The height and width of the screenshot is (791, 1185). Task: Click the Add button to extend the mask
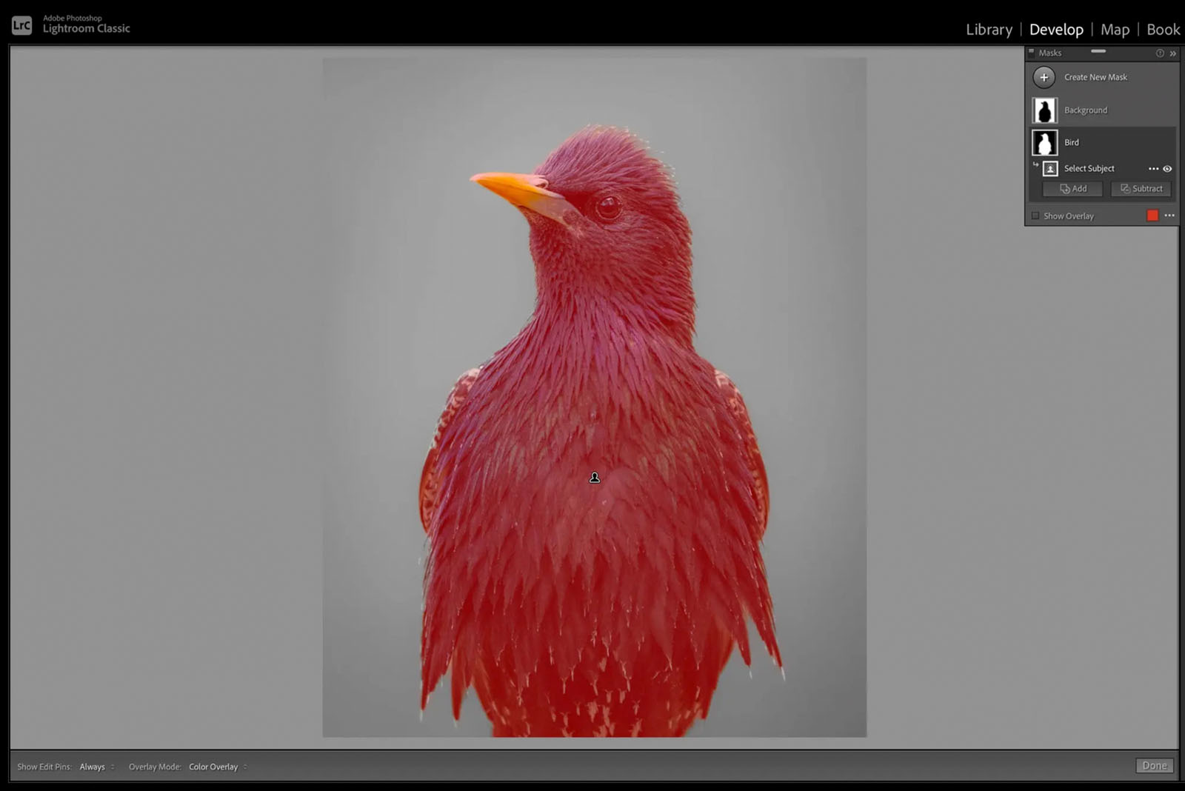(x=1072, y=188)
